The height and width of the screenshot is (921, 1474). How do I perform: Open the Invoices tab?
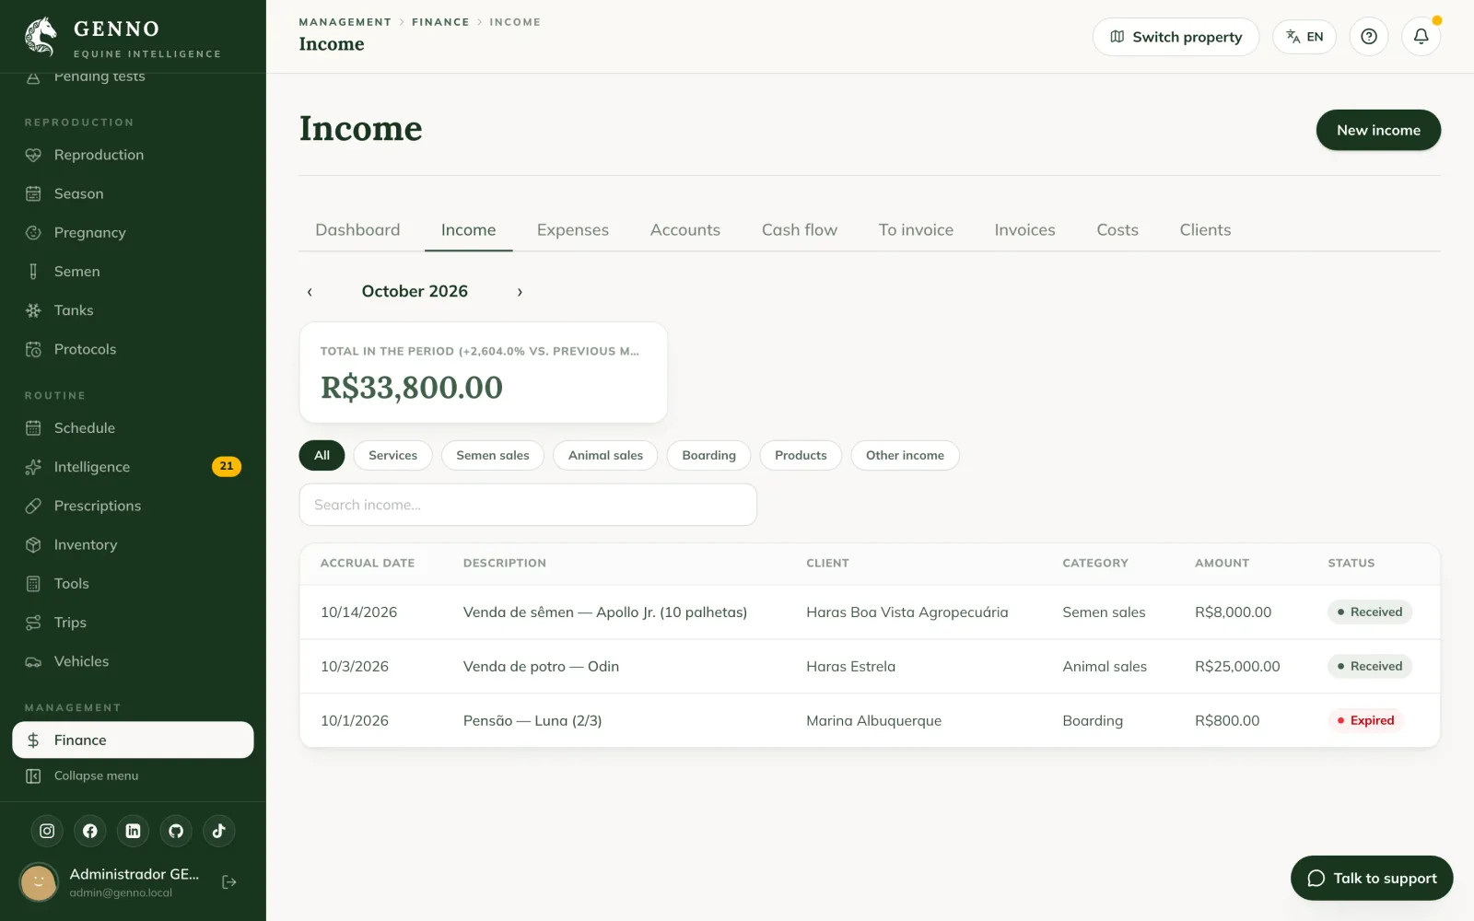click(x=1024, y=230)
